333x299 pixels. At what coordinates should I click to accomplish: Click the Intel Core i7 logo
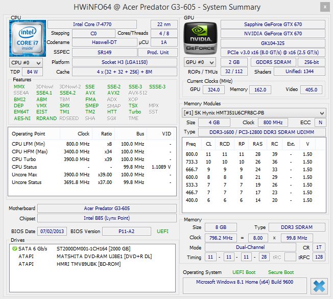coord(28,38)
